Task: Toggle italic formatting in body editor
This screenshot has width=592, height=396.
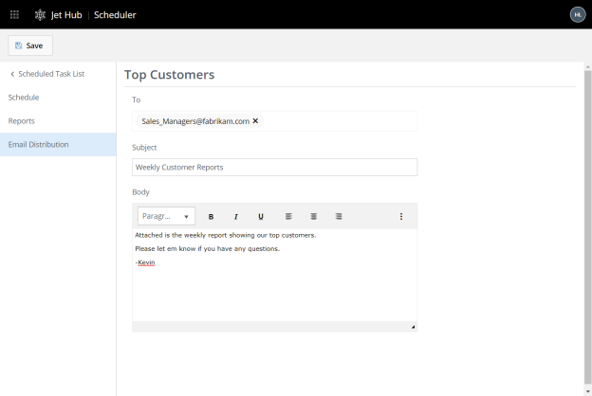Action: (x=236, y=216)
